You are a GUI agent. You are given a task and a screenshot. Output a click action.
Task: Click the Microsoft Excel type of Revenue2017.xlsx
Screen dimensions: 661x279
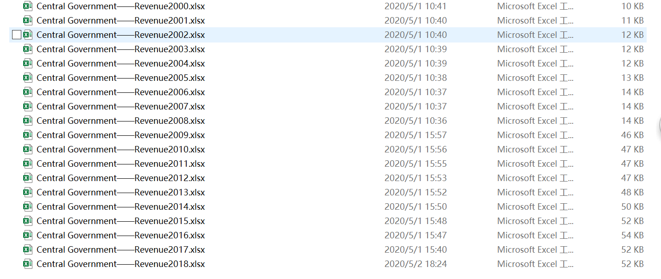(x=535, y=249)
